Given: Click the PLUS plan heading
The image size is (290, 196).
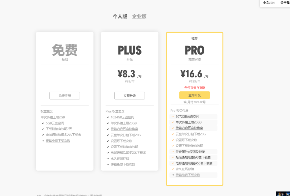Looking at the screenshot, I should 130,50.
